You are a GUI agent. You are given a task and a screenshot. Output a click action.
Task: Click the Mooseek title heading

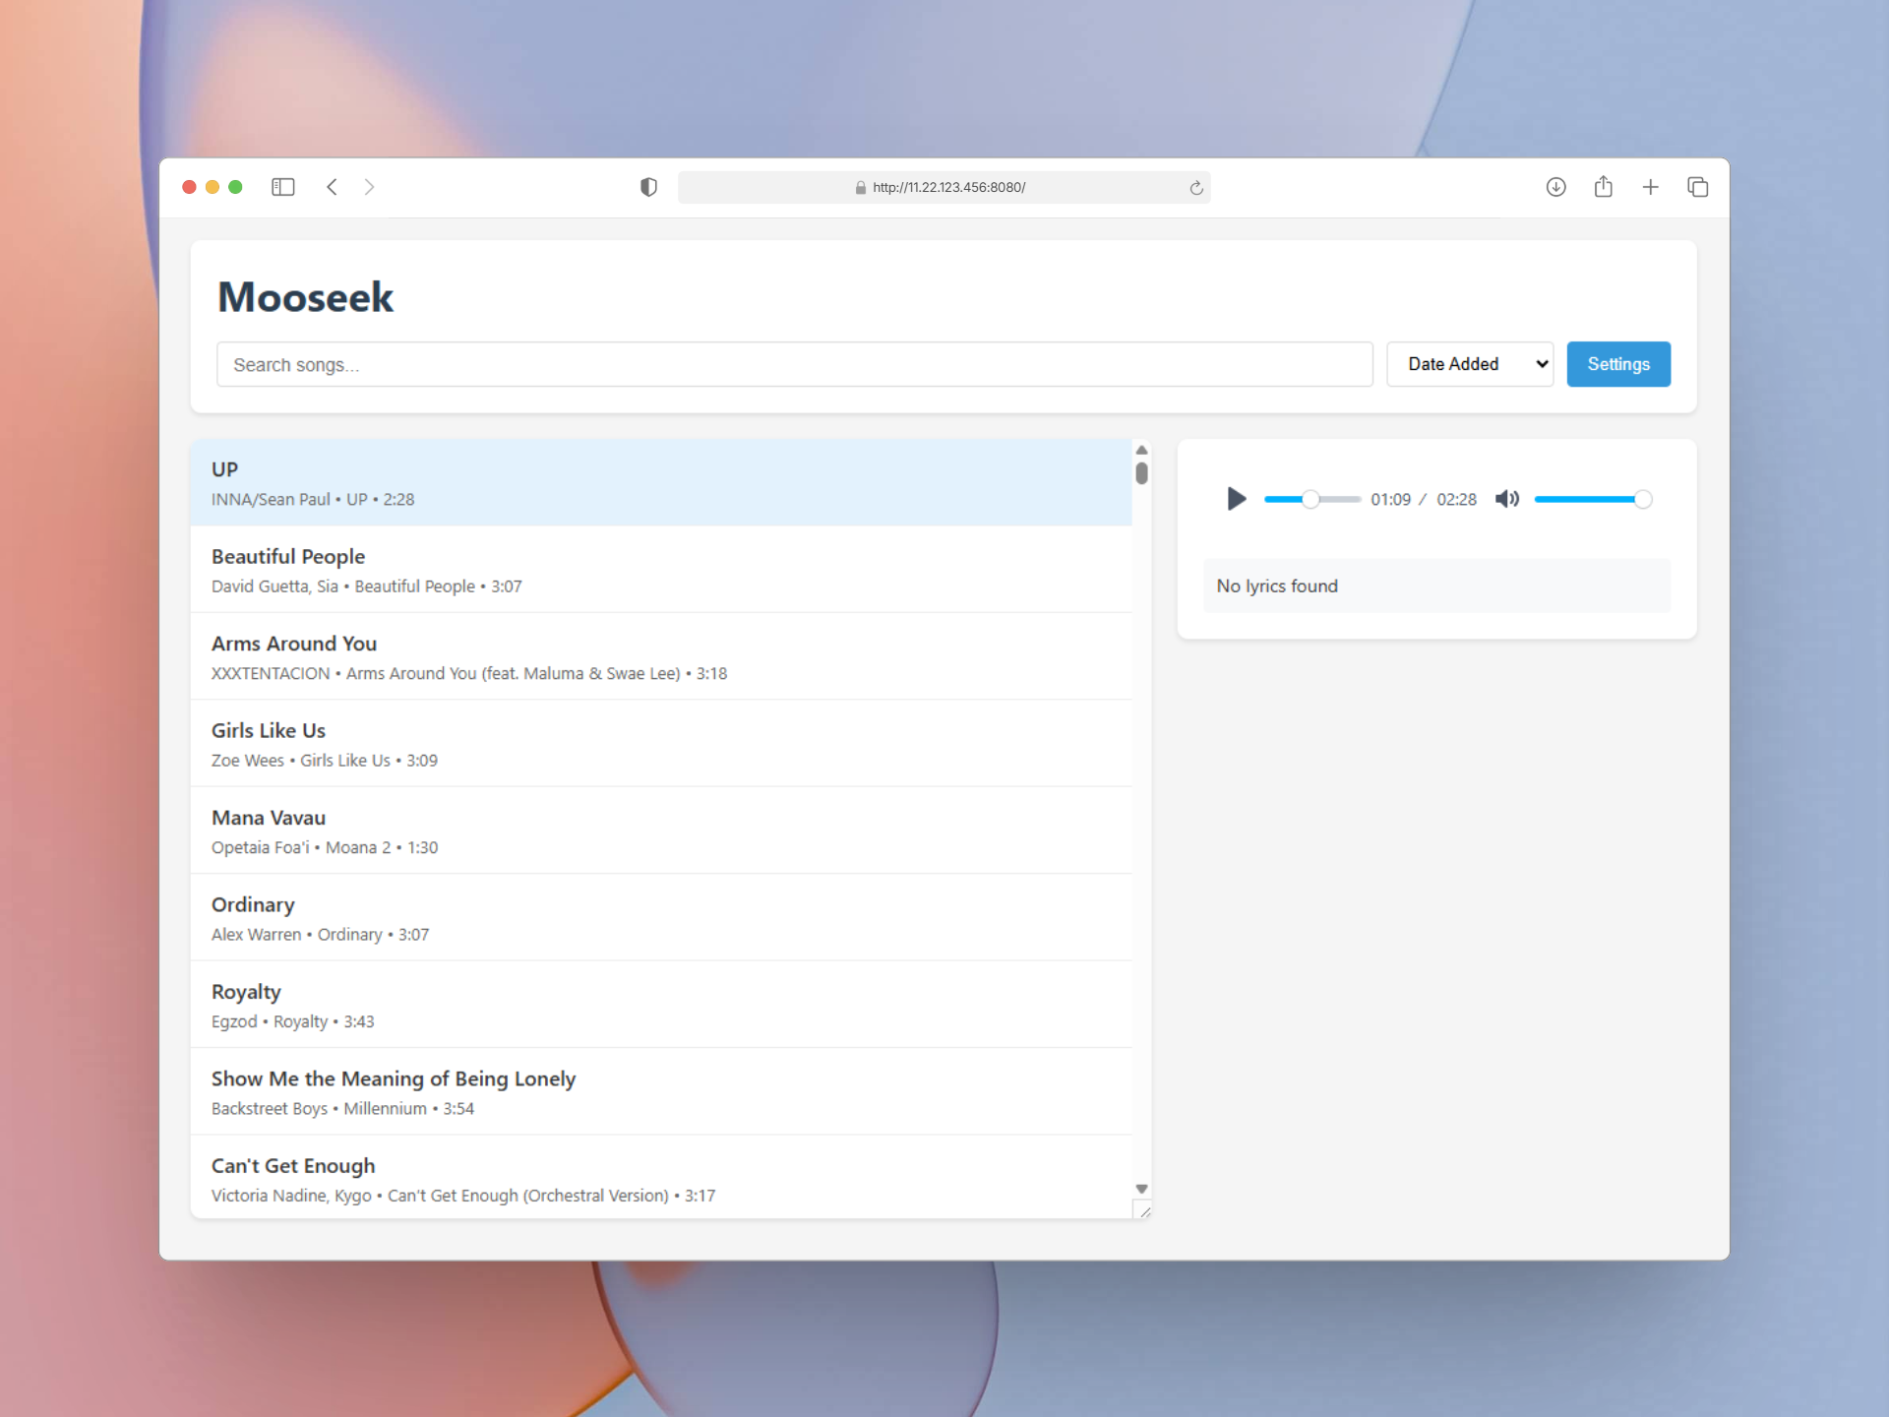(305, 297)
